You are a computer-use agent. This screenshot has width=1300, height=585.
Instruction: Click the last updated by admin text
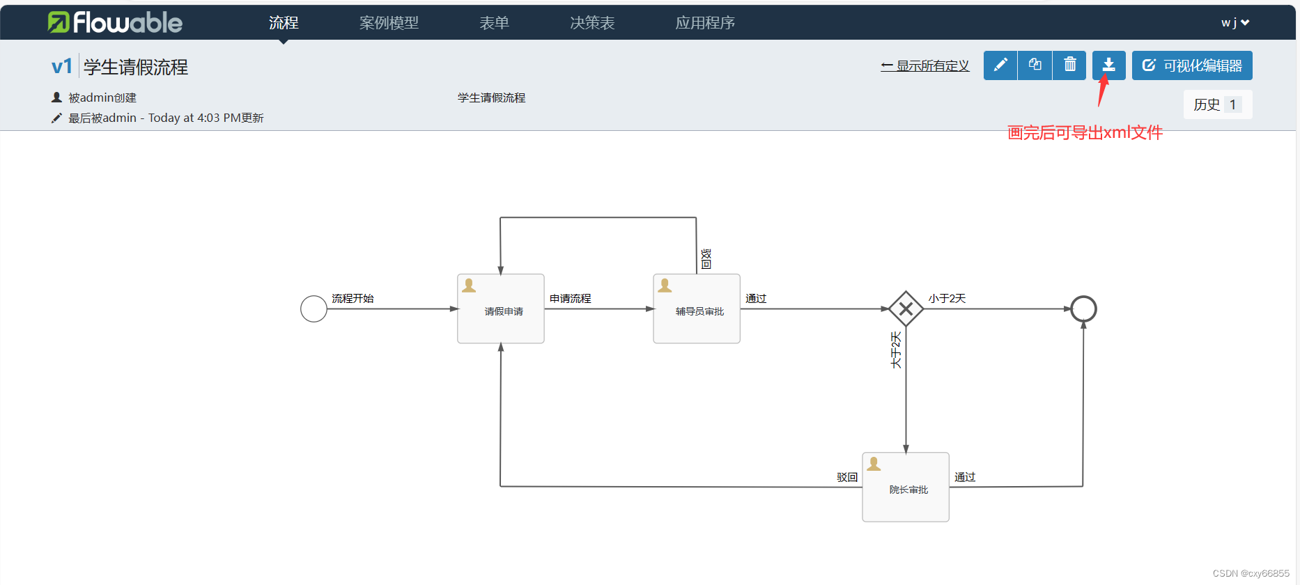click(x=166, y=118)
